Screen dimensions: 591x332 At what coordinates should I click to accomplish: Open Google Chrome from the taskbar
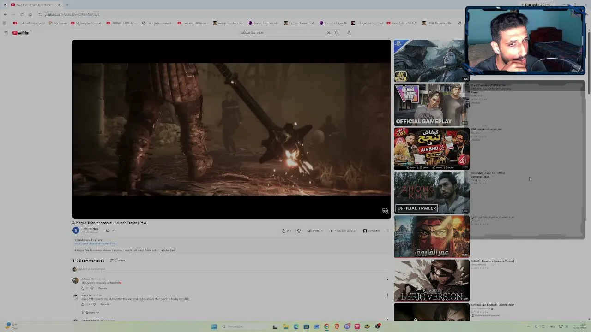coord(326,326)
